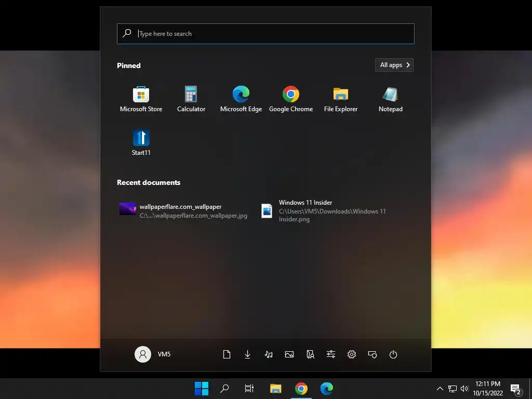Open Control Panel sliders icon
The image size is (532, 399).
331,354
